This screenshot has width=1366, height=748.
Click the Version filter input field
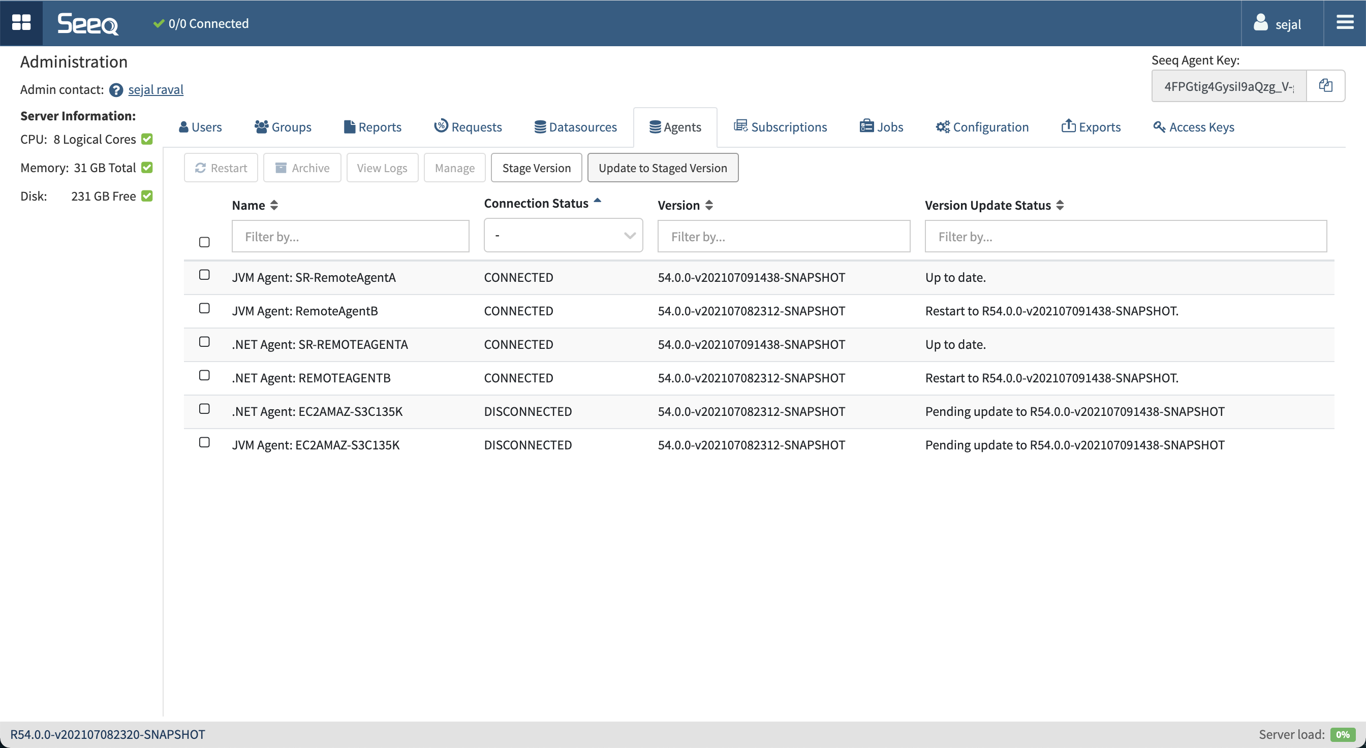(x=783, y=237)
